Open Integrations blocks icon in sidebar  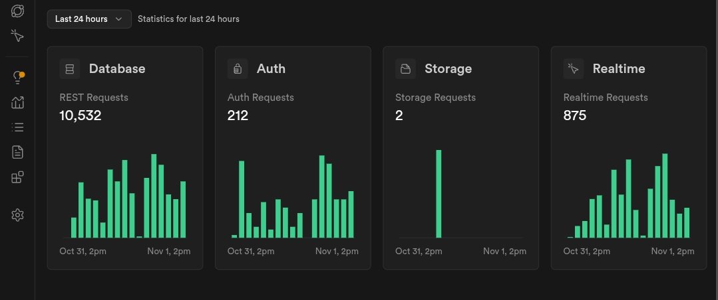(x=17, y=177)
